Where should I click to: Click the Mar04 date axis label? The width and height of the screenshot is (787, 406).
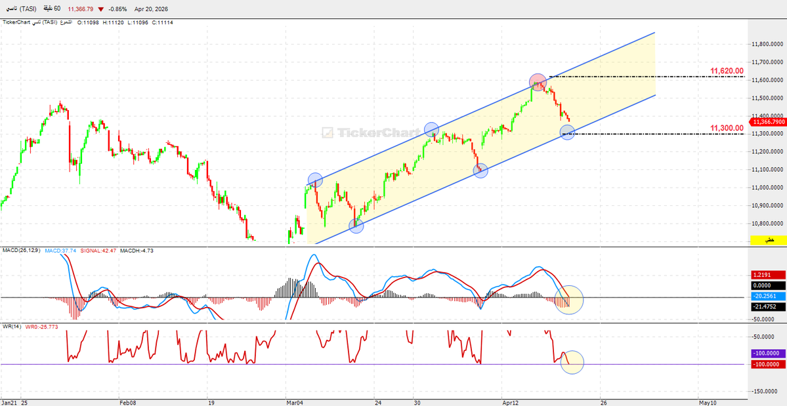point(295,403)
